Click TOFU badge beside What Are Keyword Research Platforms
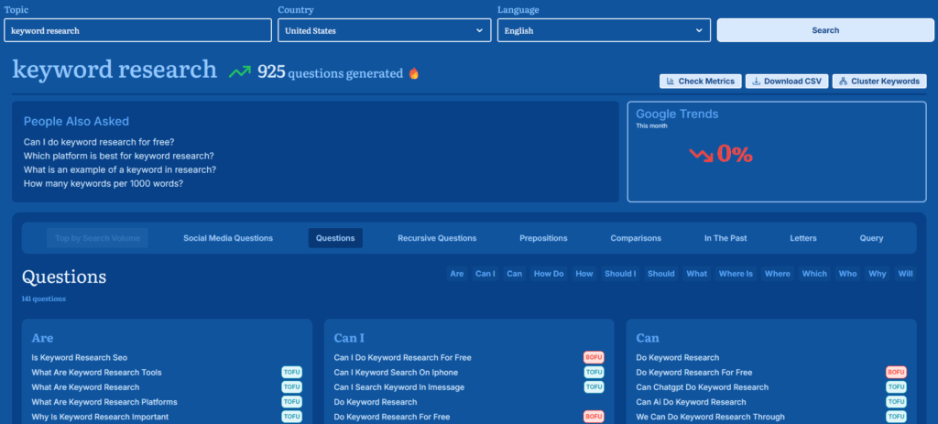Screen dimensions: 938x424 click(292, 402)
